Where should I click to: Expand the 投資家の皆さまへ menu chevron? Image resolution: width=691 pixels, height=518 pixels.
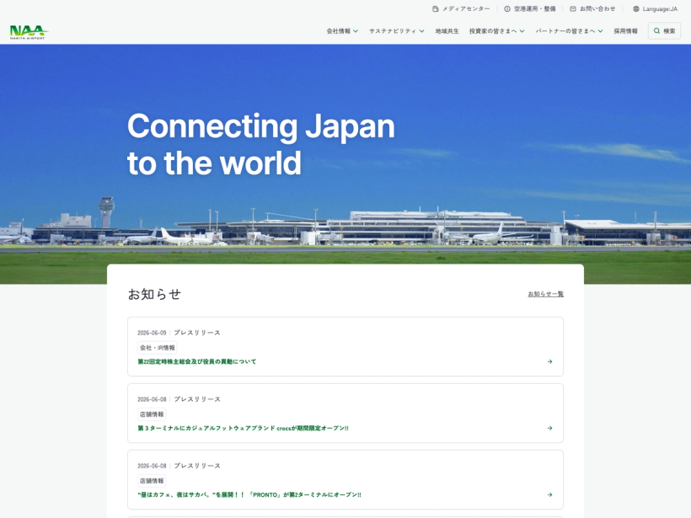click(x=522, y=31)
